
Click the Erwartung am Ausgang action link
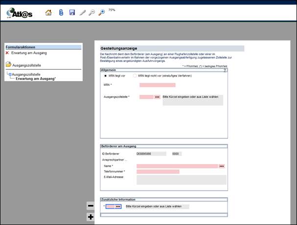(x=29, y=53)
